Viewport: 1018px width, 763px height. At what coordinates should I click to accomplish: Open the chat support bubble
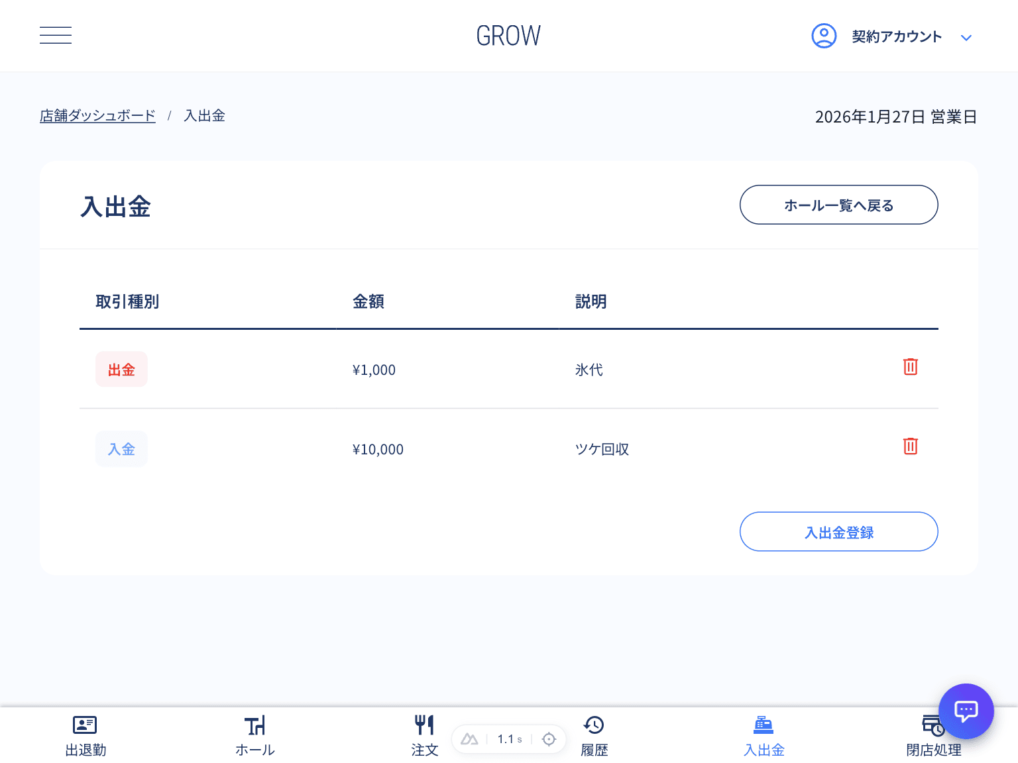point(966,711)
